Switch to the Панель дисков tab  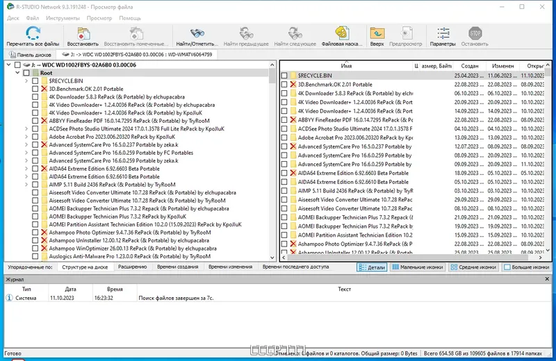[31, 55]
